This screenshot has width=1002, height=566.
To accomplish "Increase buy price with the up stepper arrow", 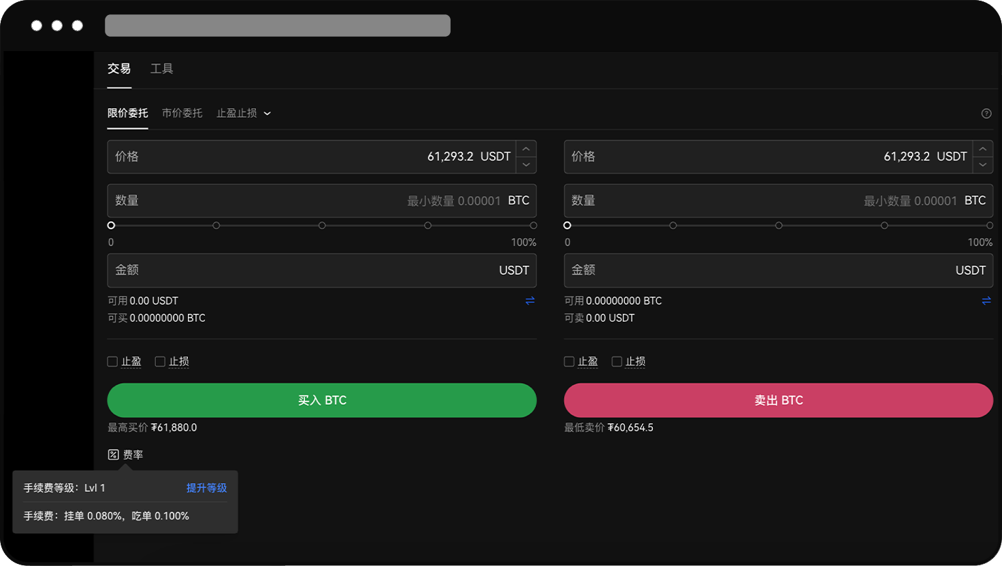I will click(x=526, y=148).
